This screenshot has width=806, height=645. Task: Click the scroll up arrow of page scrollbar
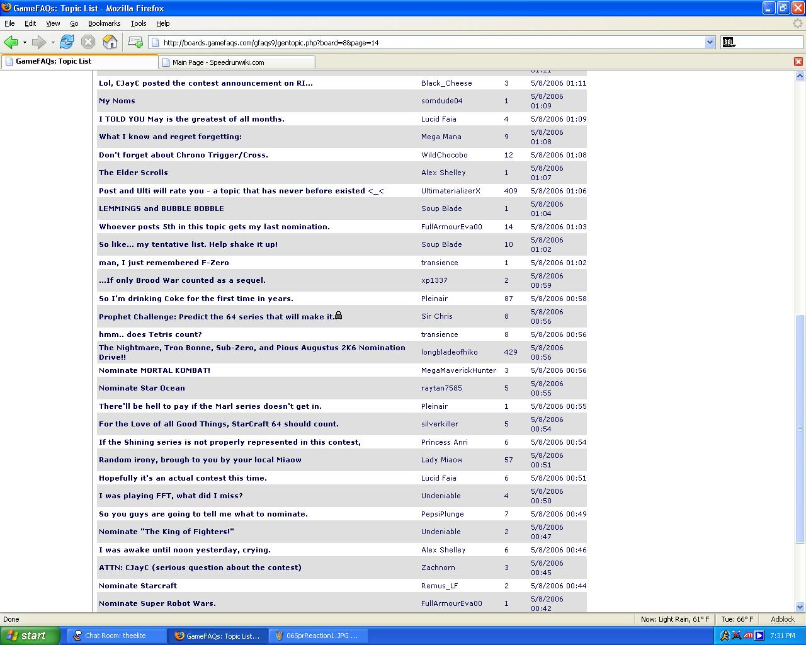(x=800, y=76)
